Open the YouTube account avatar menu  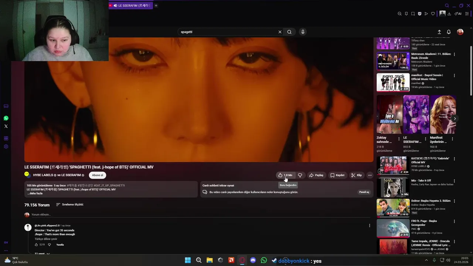[x=460, y=32]
